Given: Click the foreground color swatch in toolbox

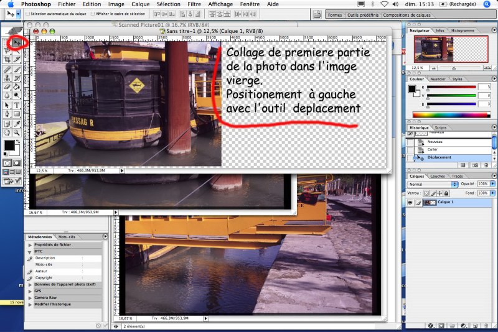Looking at the screenshot, I should [9, 145].
